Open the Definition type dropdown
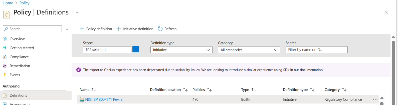 pos(181,50)
